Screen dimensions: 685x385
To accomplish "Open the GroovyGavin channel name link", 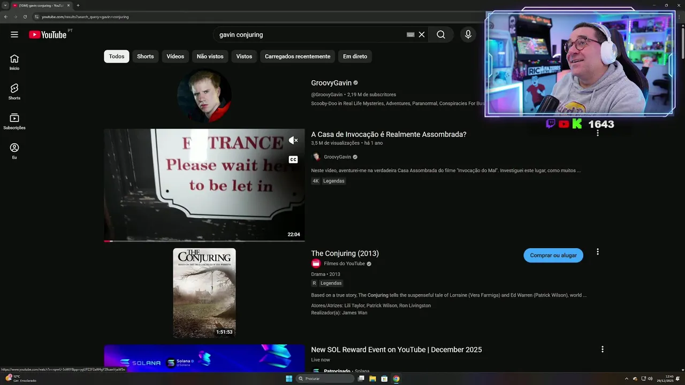I will tap(331, 83).
